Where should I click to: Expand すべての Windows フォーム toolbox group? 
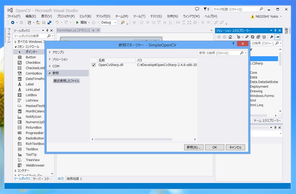click(16, 42)
